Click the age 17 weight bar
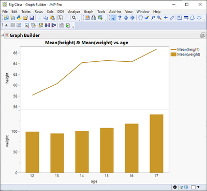 pos(156,143)
